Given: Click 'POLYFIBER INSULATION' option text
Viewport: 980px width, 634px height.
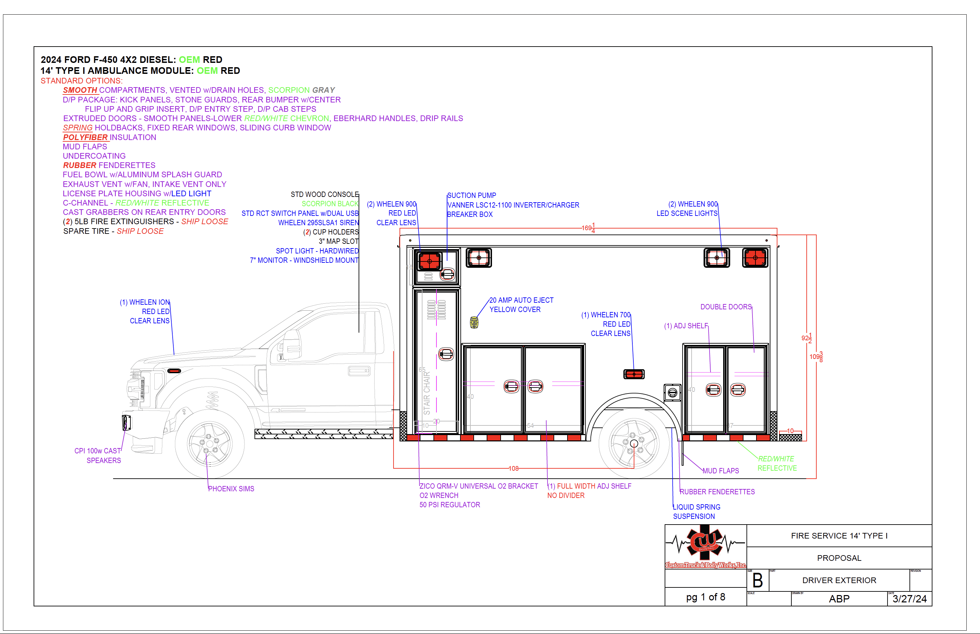Looking at the screenshot, I should click(x=109, y=137).
